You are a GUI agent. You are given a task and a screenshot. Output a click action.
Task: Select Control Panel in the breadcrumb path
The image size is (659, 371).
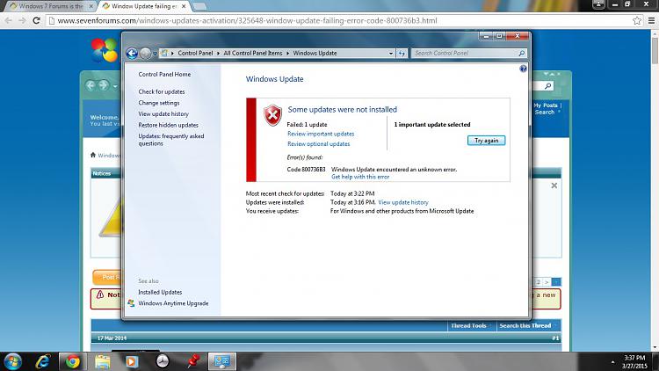195,53
